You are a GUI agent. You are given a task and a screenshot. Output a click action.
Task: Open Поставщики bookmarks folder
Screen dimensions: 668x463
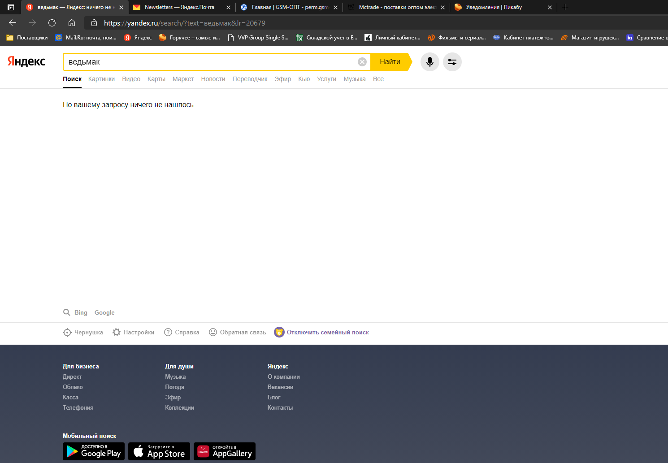pos(27,38)
